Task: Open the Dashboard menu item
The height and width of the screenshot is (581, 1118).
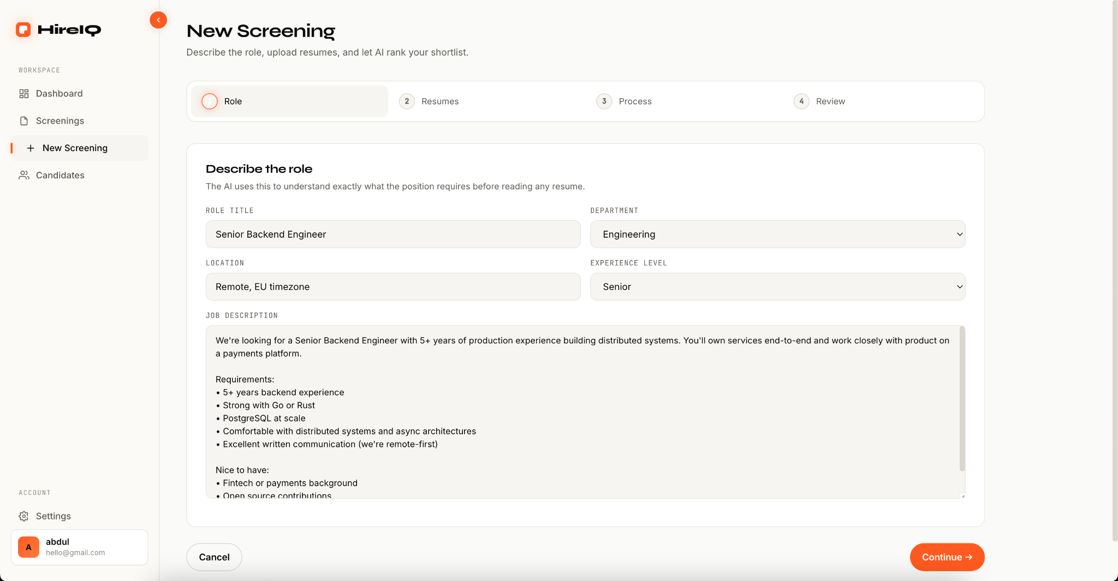Action: click(x=80, y=94)
